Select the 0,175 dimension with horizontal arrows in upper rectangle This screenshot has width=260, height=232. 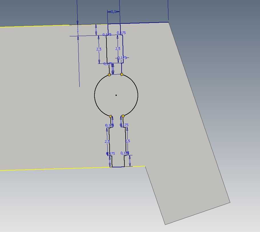pos(122,58)
